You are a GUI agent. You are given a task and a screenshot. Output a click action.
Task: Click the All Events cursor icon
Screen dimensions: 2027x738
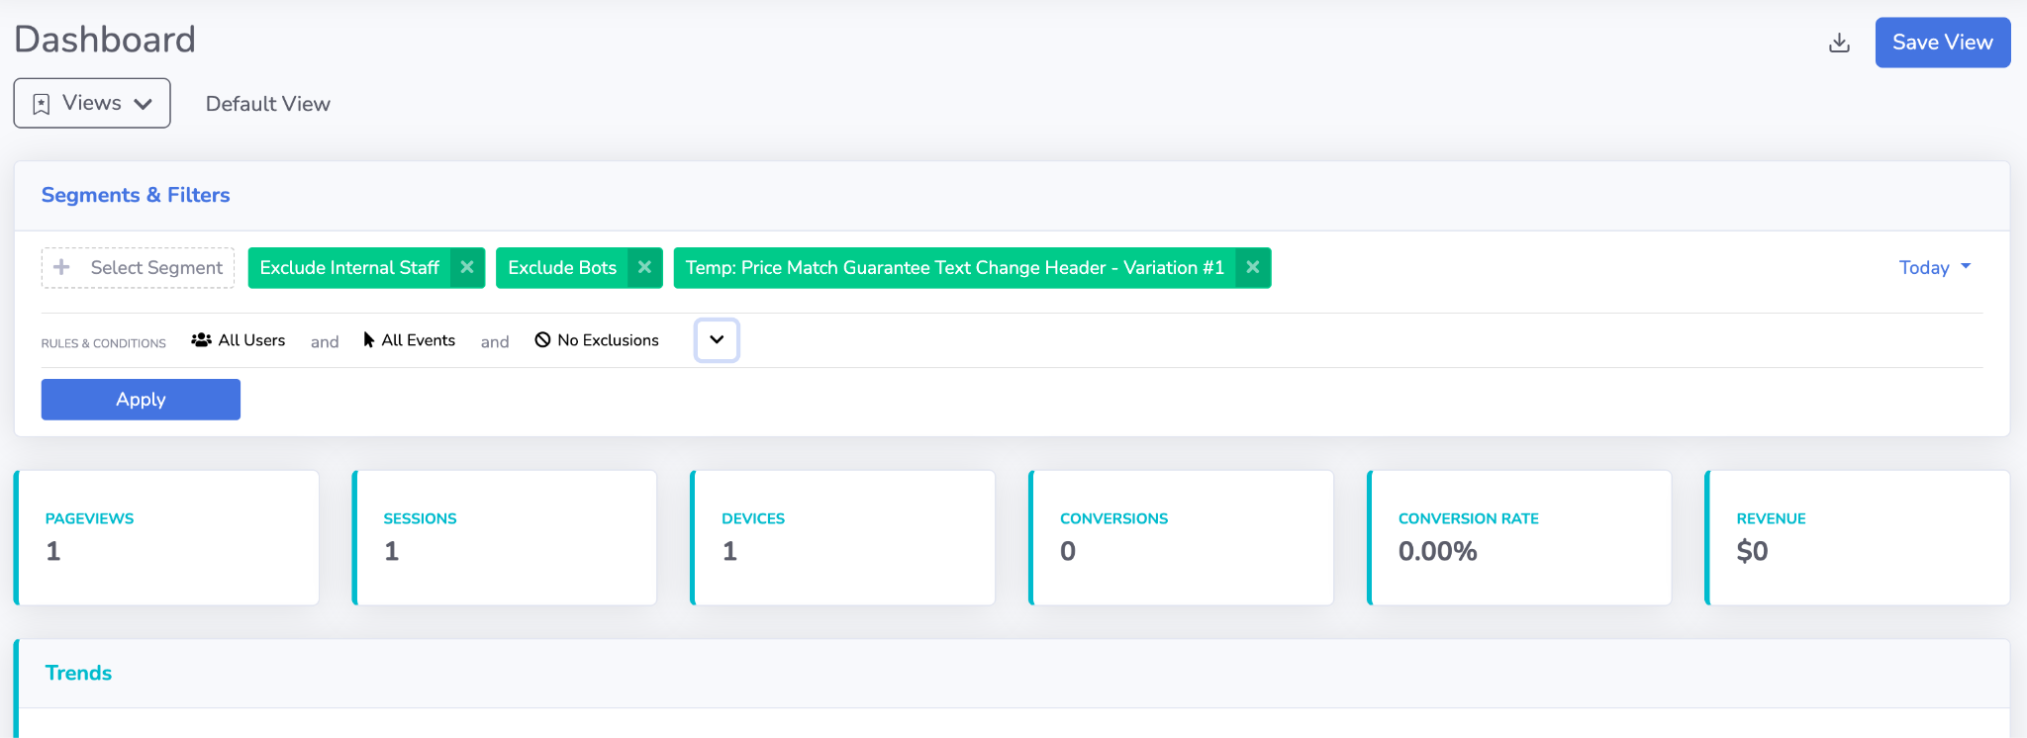pyautogui.click(x=369, y=340)
